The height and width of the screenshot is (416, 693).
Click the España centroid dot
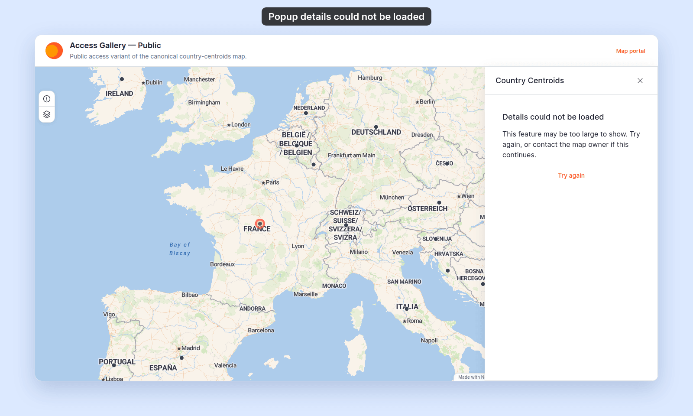tap(182, 358)
